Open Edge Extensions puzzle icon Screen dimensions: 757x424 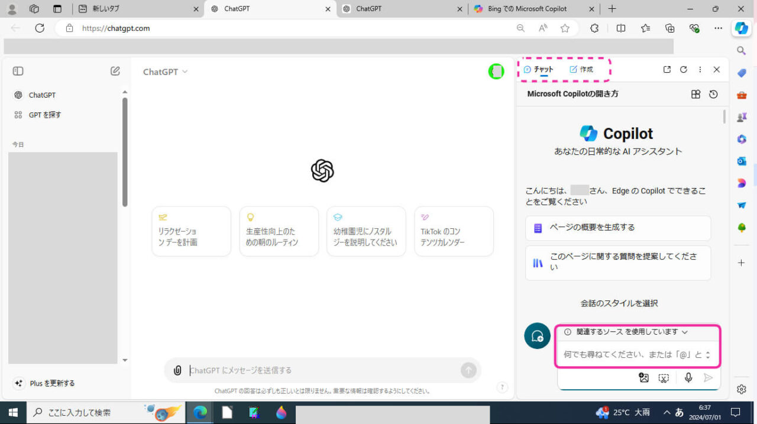pos(595,28)
